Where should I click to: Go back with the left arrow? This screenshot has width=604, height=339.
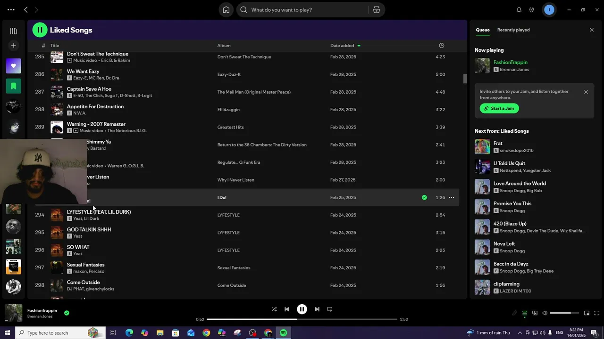(x=26, y=10)
